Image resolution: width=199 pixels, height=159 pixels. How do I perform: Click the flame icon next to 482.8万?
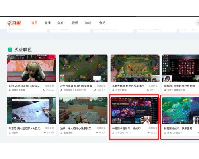pos(95,90)
